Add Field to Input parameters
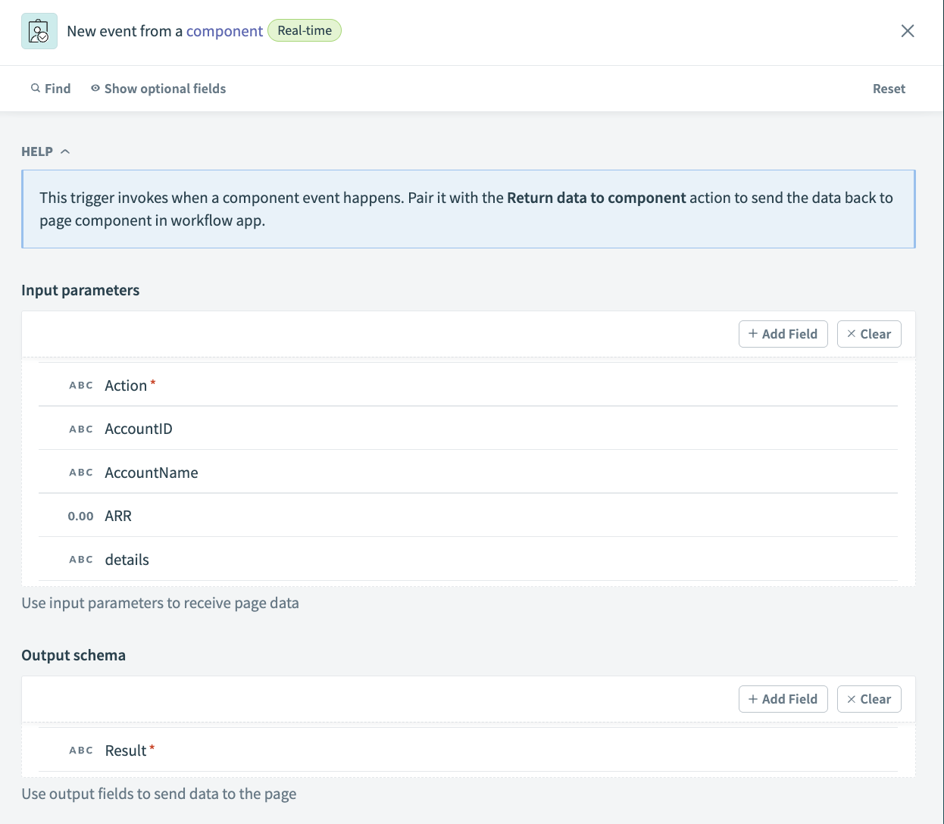Screen dimensions: 944x824 tap(783, 334)
